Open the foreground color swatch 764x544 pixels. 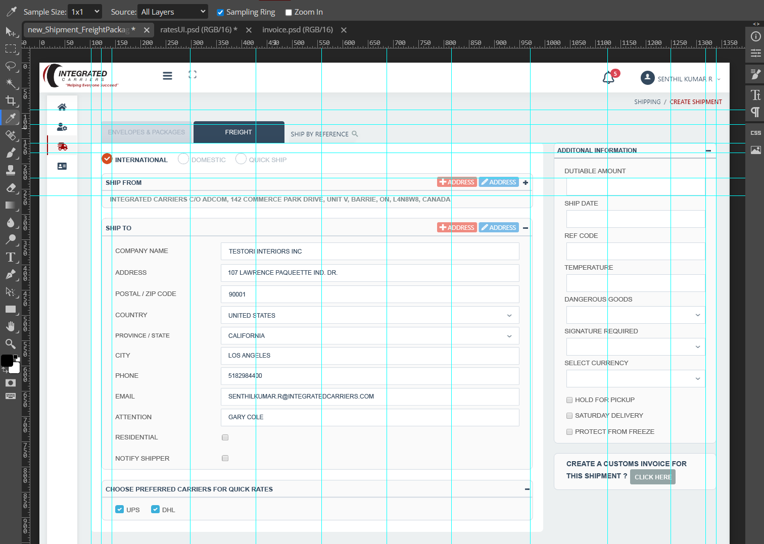pos(7,360)
